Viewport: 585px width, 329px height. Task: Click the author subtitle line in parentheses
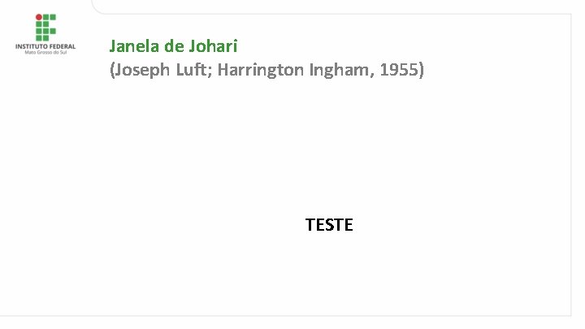click(266, 70)
